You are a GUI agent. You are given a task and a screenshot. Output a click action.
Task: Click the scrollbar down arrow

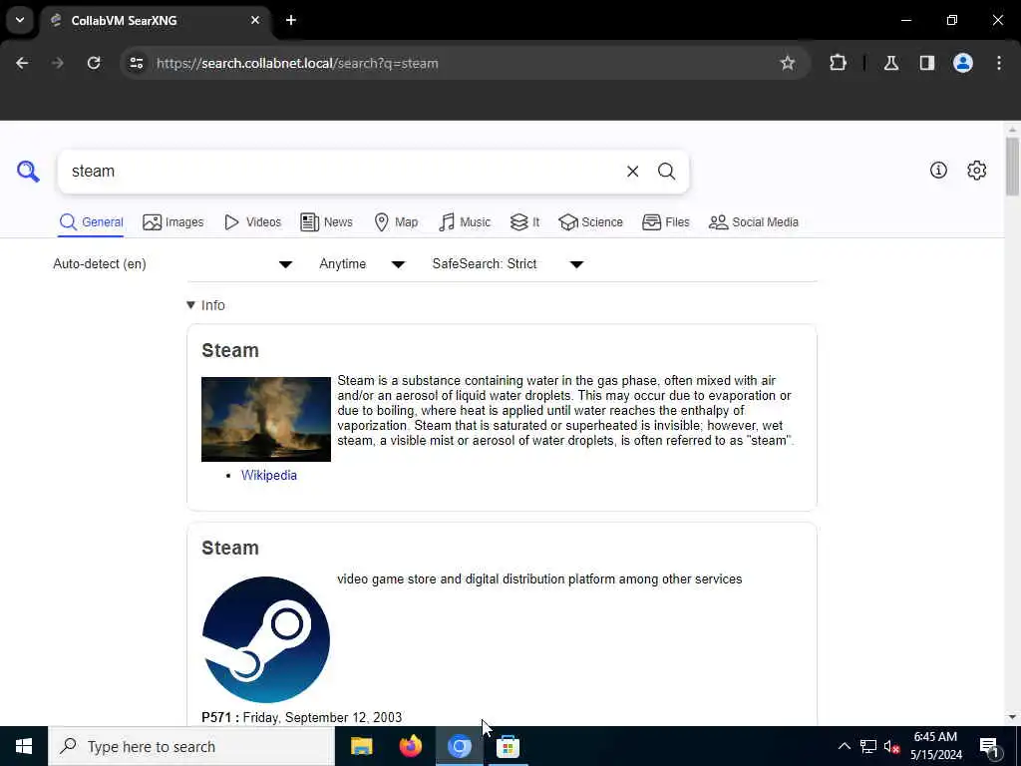pos(1012,717)
